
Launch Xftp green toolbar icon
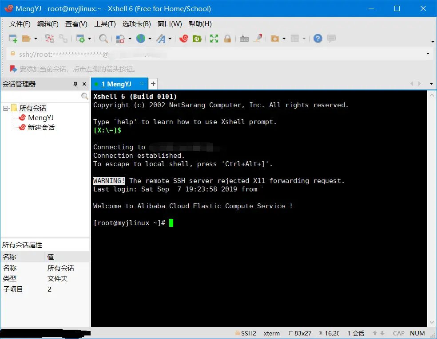pos(197,39)
